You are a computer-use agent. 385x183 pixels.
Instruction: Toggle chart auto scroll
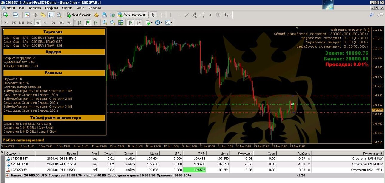pos(130,23)
